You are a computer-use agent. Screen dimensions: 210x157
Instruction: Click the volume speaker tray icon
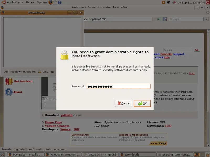[174, 2]
